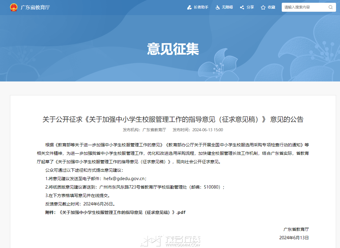The height and width of the screenshot is (248, 340).
Task: Open the 分享 menu label
Action: pos(250,7)
